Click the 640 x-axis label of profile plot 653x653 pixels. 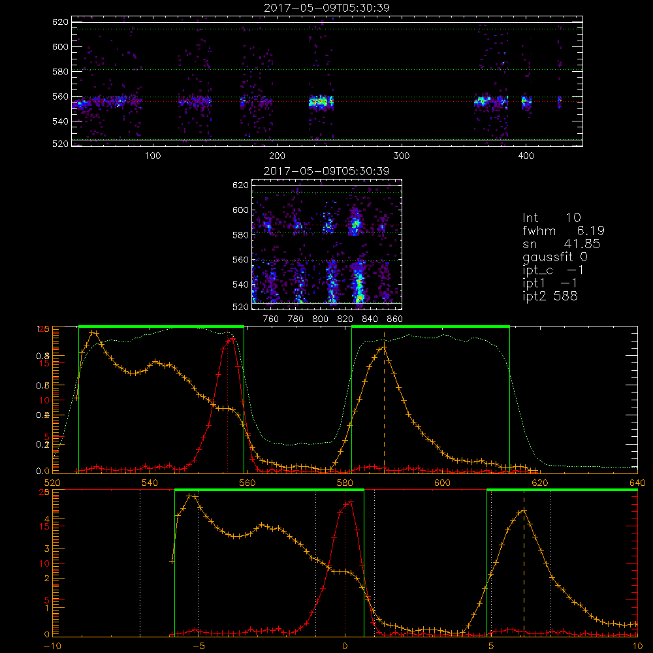637,483
